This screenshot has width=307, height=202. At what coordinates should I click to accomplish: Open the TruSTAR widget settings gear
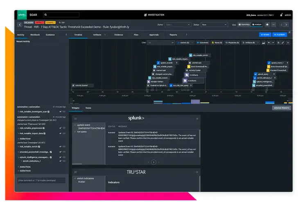pos(197,172)
